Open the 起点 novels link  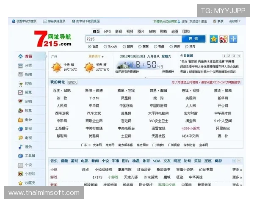86,170
